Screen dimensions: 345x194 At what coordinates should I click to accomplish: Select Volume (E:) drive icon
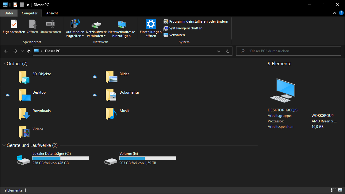tap(111, 162)
